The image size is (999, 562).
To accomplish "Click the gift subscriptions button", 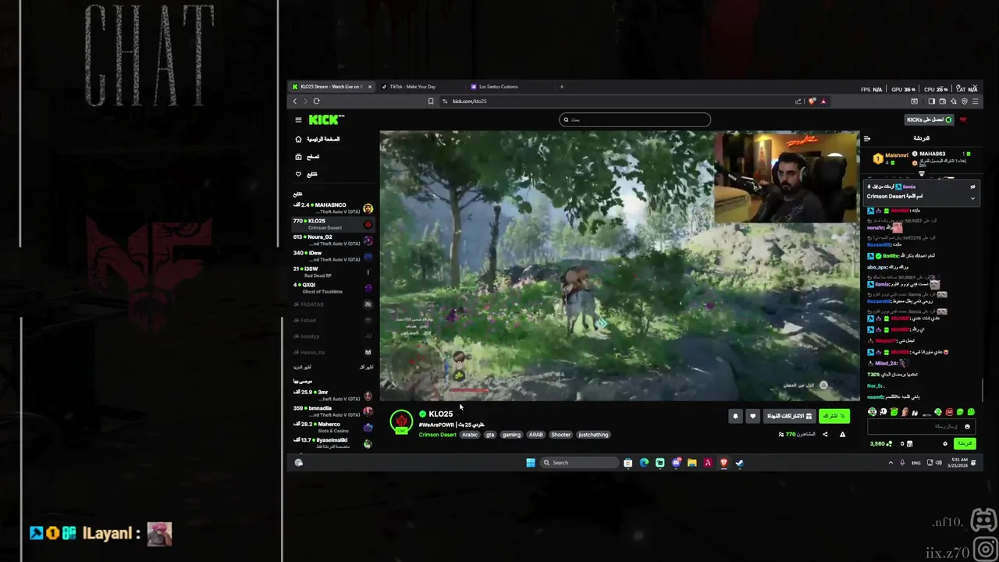I will coord(789,416).
